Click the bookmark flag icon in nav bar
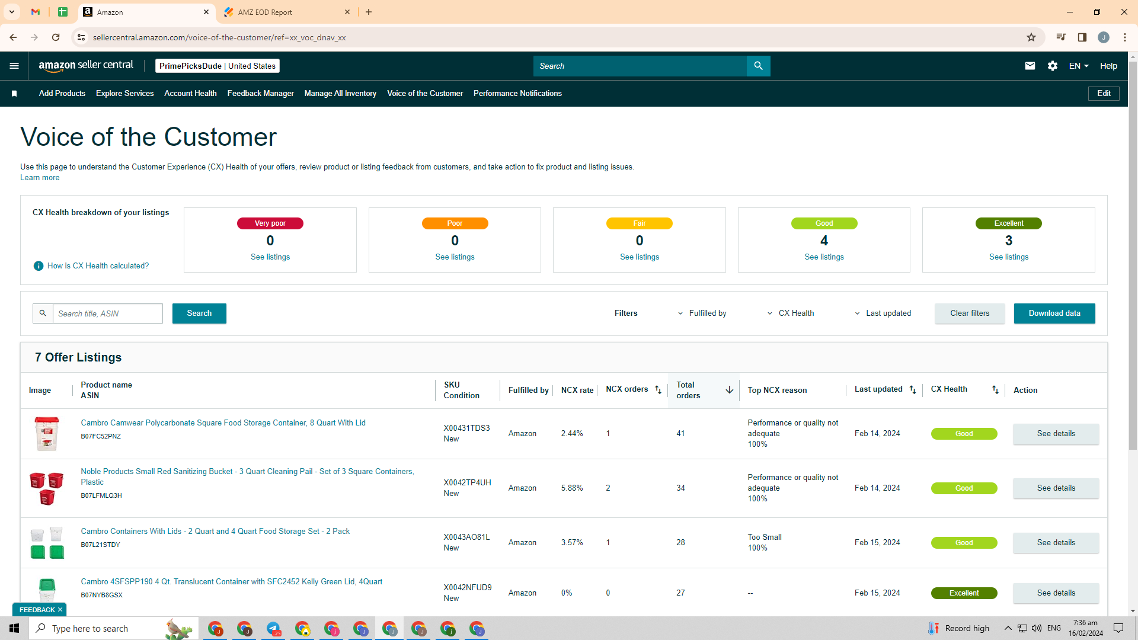Viewport: 1138px width, 640px height. pos(14,94)
